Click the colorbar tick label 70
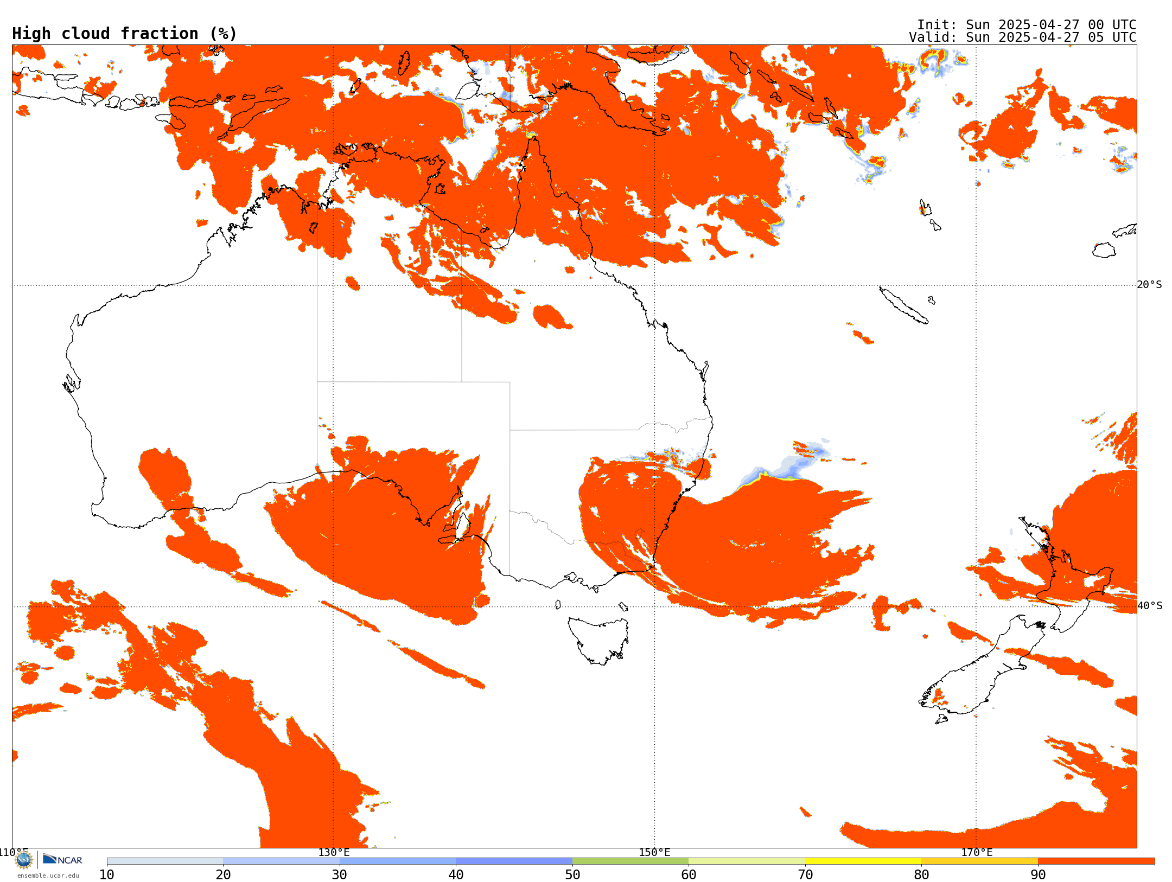The height and width of the screenshot is (882, 1172). 805,875
